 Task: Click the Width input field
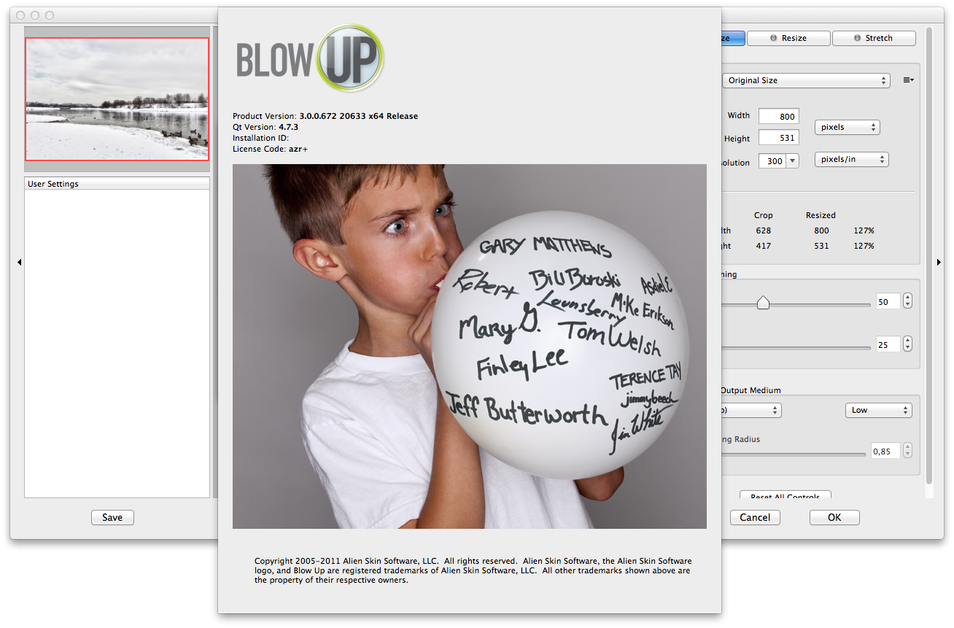(778, 116)
